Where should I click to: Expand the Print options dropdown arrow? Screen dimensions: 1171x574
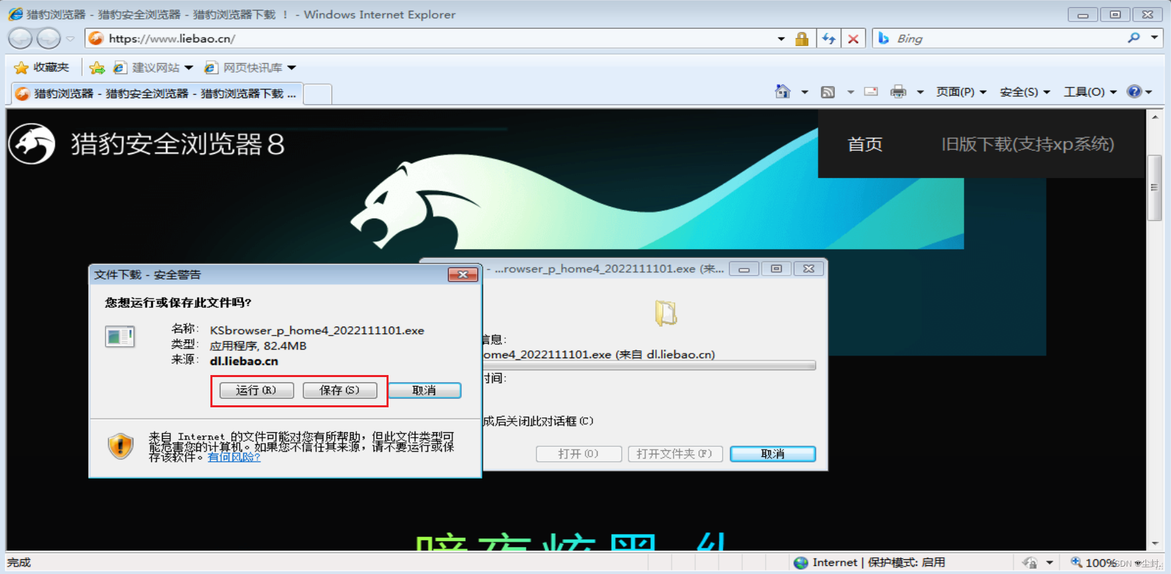click(x=920, y=92)
